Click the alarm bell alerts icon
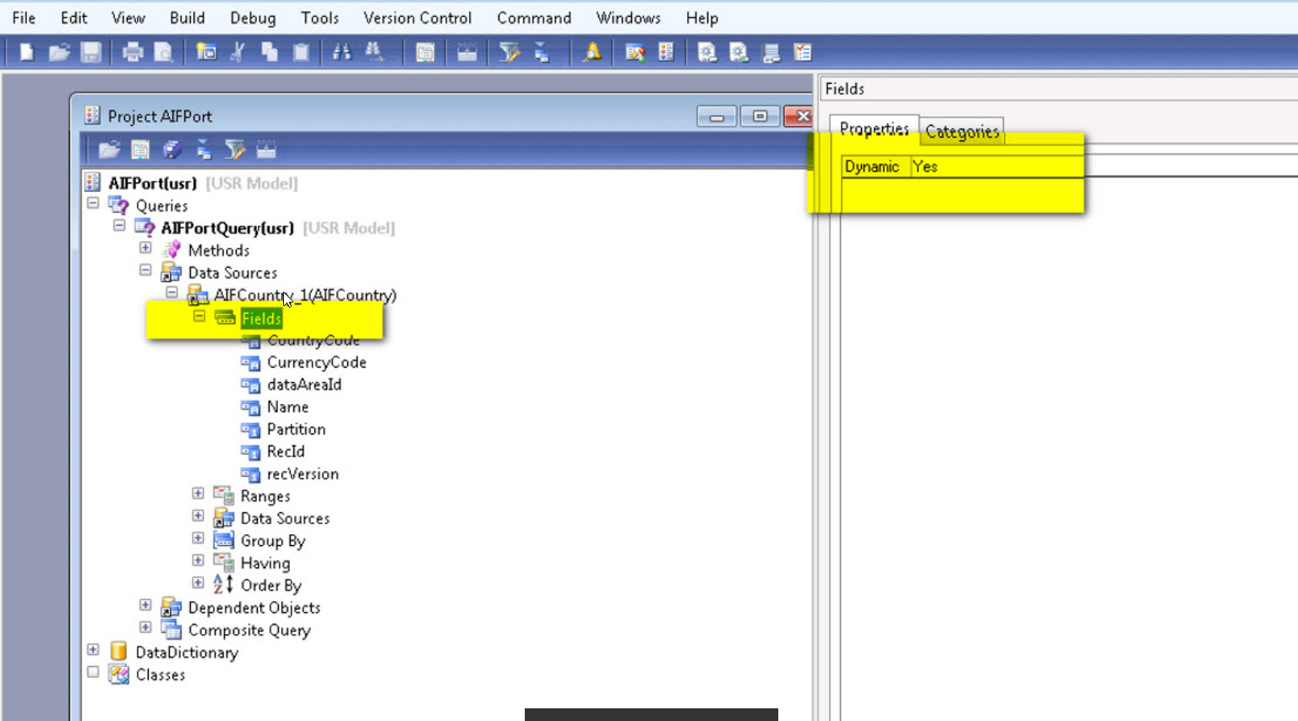This screenshot has width=1298, height=721. (x=592, y=52)
